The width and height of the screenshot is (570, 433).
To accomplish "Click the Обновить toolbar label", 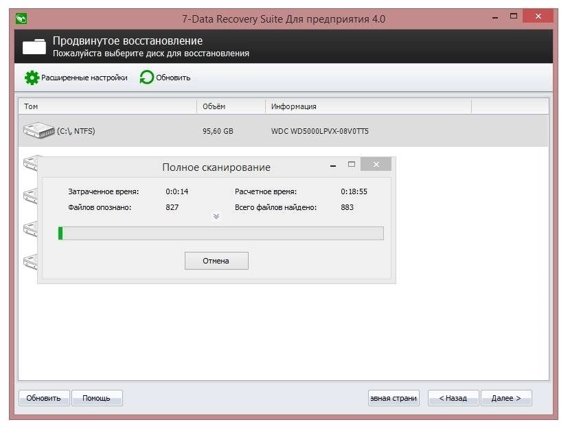I will (173, 78).
